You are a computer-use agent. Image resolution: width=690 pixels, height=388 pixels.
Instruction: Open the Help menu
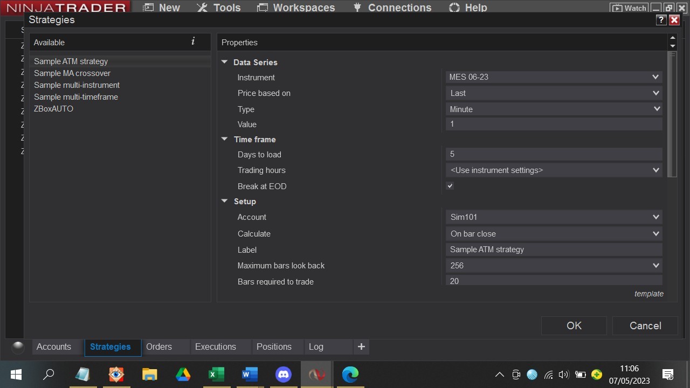[468, 8]
